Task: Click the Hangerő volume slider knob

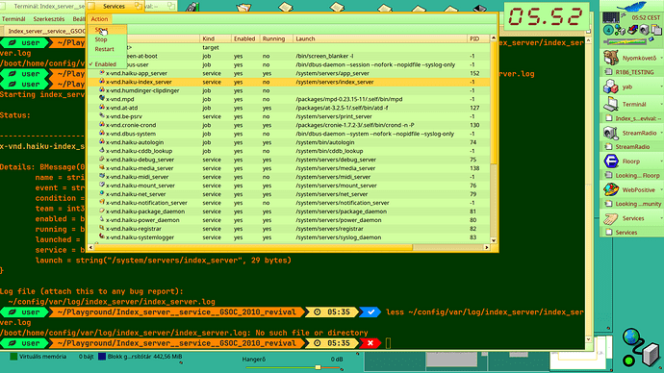Action: [x=318, y=367]
